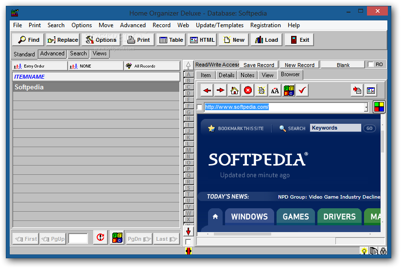Switch to Table view

pyautogui.click(x=171, y=40)
